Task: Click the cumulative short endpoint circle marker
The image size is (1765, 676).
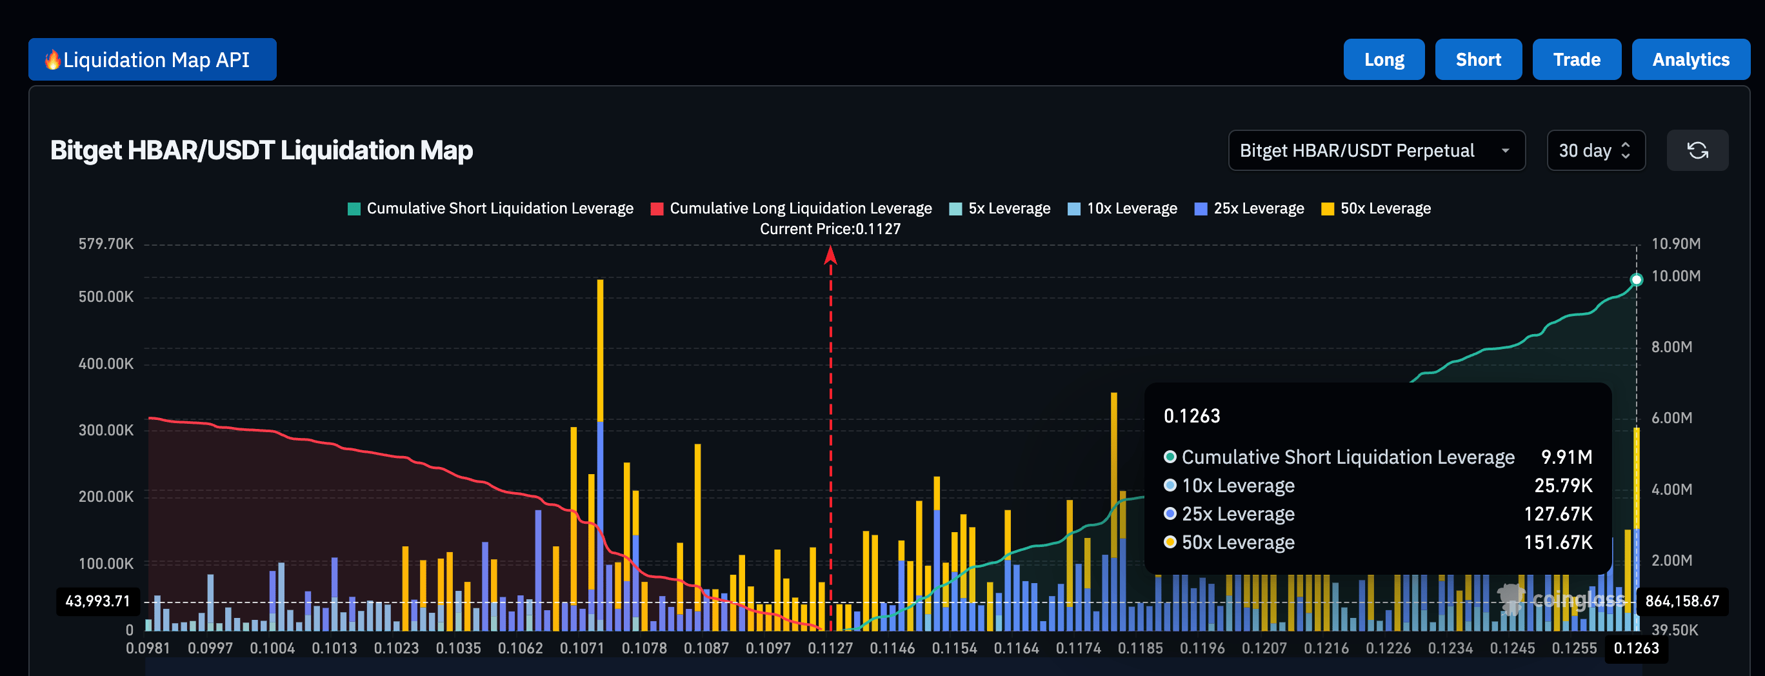Action: 1636,279
